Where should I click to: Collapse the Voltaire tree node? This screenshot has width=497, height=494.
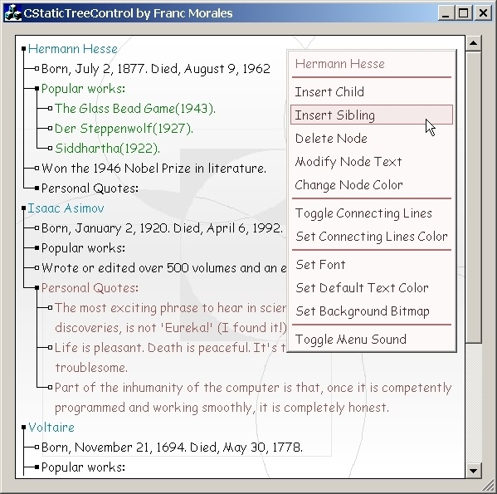tap(23, 428)
